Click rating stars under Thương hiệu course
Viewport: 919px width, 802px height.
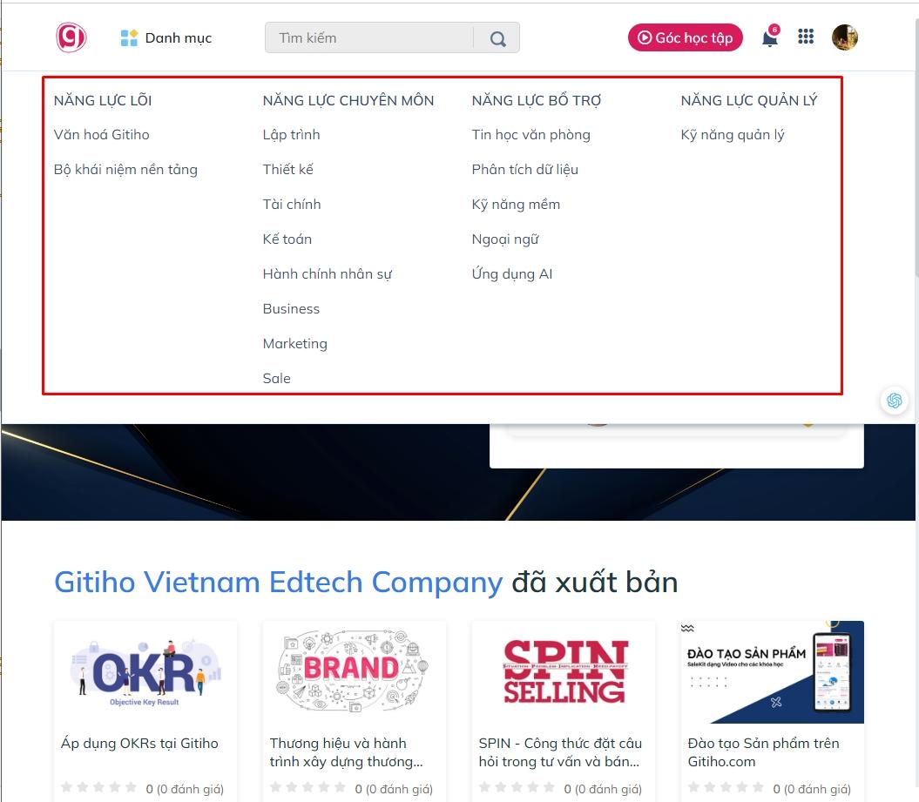coord(307,787)
